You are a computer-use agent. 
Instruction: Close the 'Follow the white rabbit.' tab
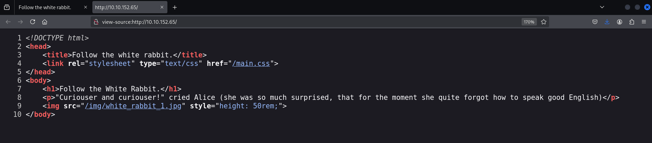pyautogui.click(x=86, y=7)
